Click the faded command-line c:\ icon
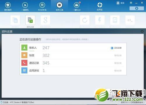This screenshot has height=105, width=146. coord(130,20)
